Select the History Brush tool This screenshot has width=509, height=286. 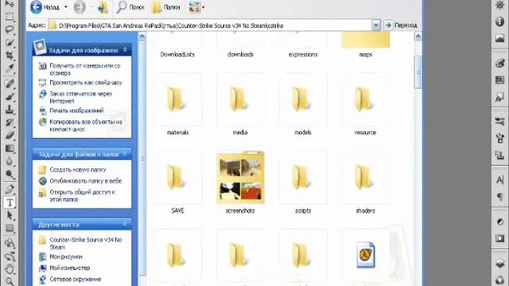click(10, 122)
